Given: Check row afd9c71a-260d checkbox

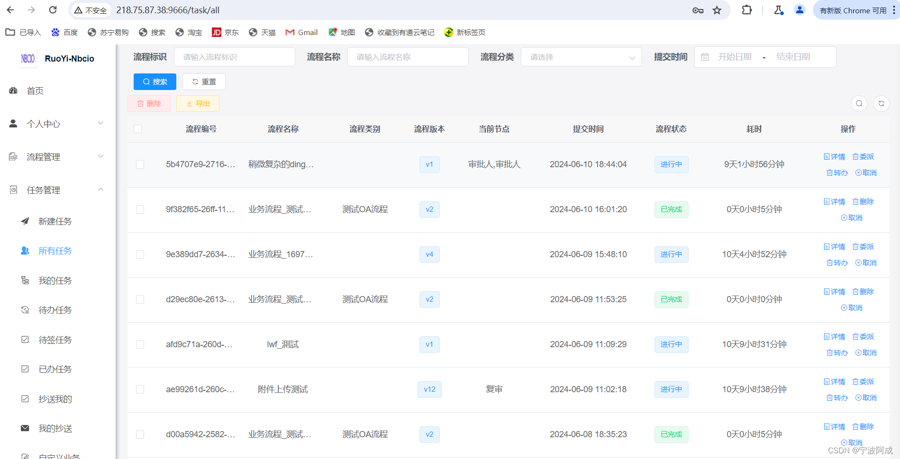Looking at the screenshot, I should (140, 344).
